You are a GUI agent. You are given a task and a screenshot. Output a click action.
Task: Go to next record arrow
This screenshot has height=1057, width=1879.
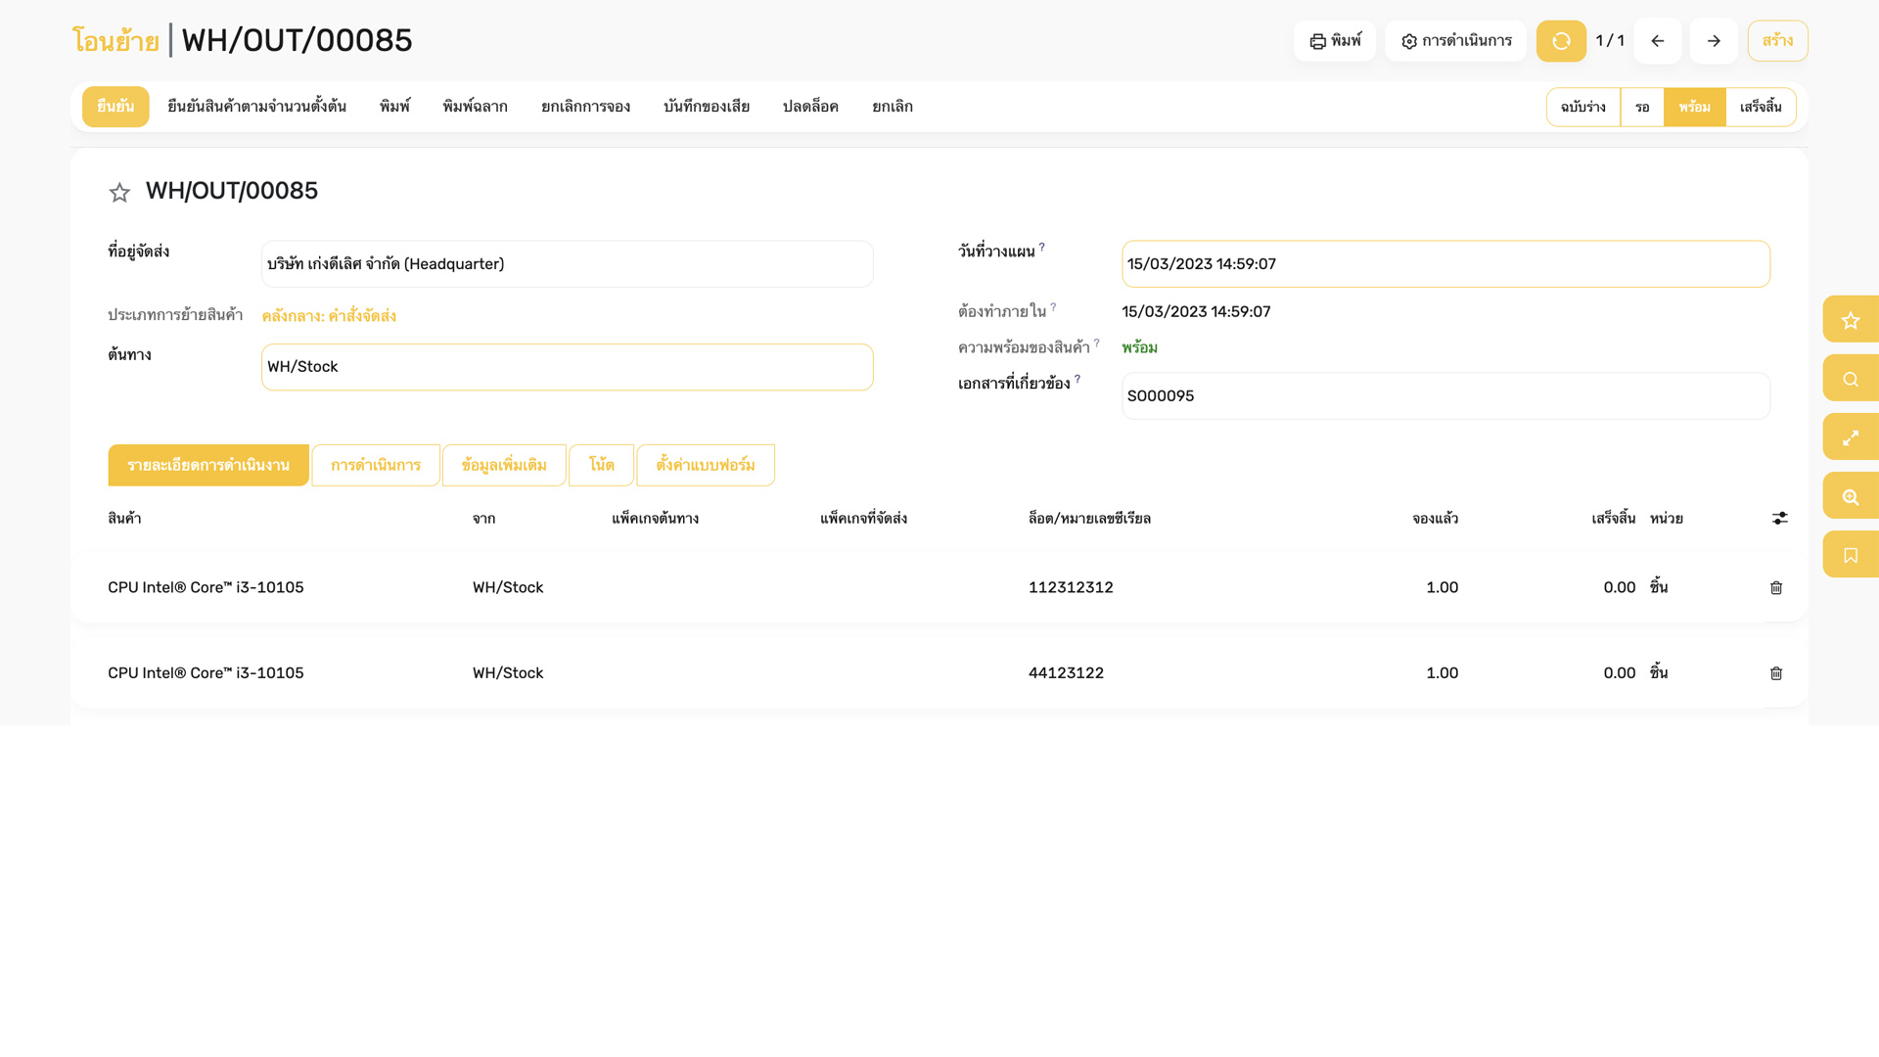point(1713,41)
